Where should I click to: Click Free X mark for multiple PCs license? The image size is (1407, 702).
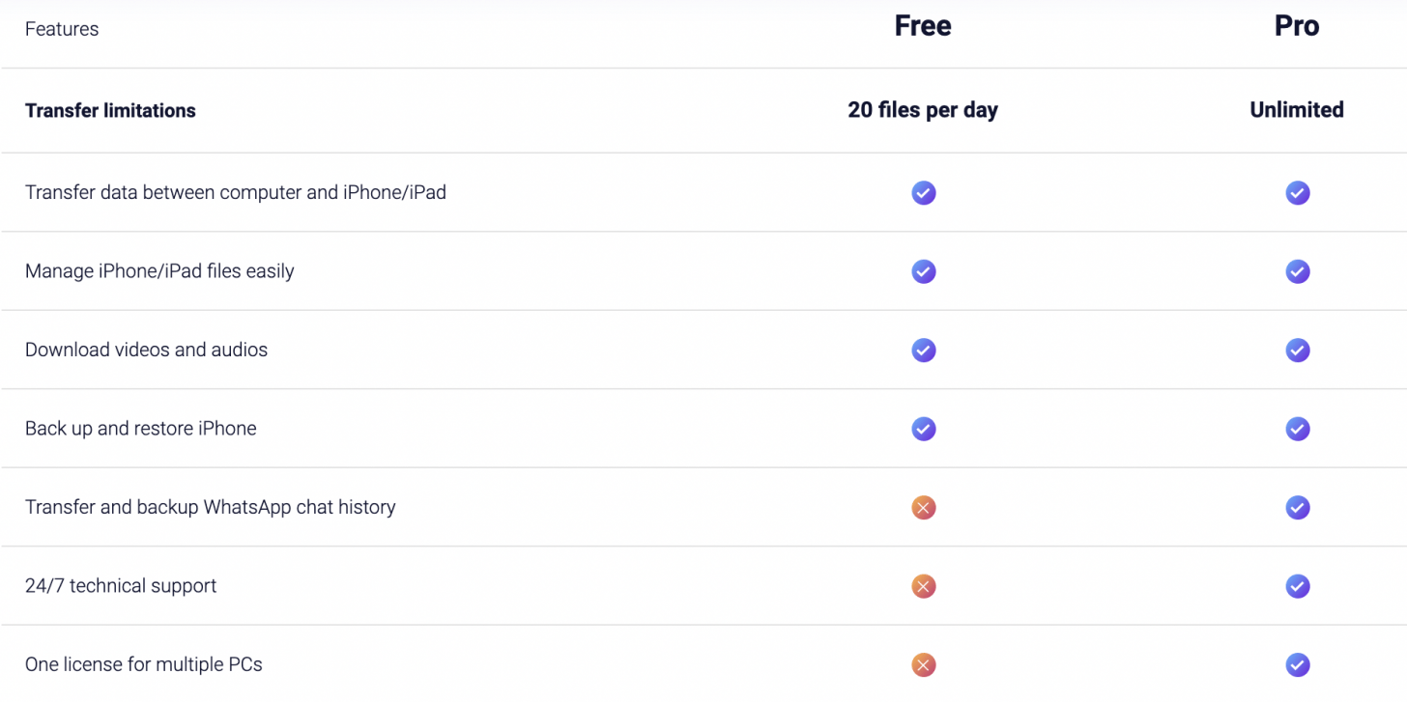click(924, 664)
